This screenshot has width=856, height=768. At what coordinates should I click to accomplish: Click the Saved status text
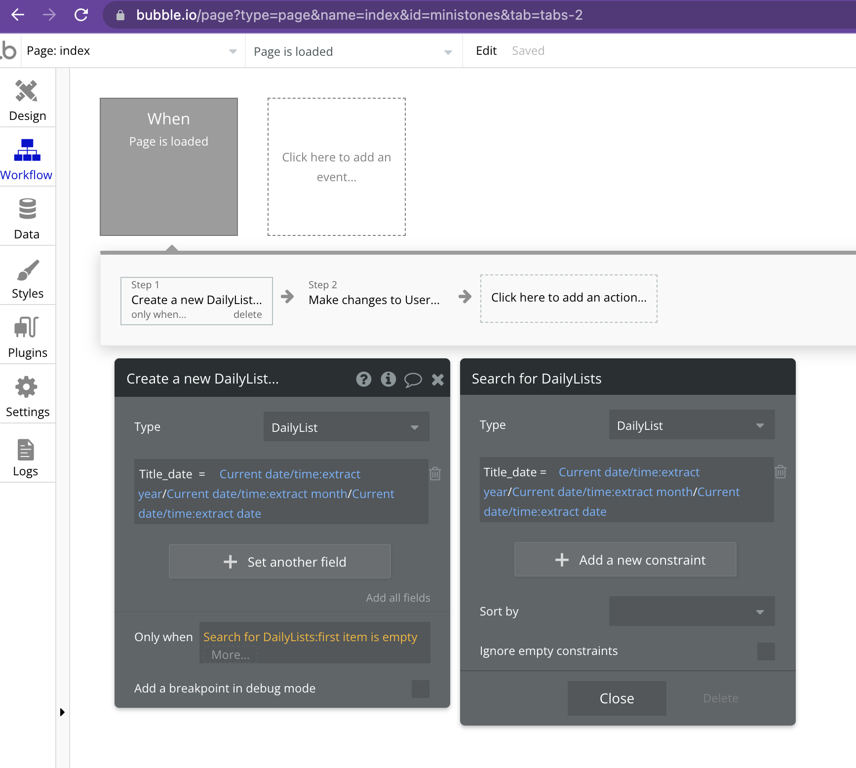528,51
